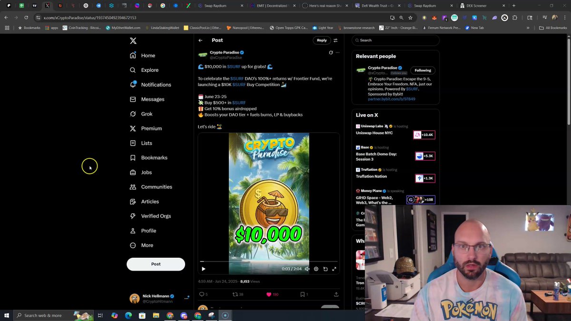Click the X logo in the sidebar

pyautogui.click(x=133, y=41)
